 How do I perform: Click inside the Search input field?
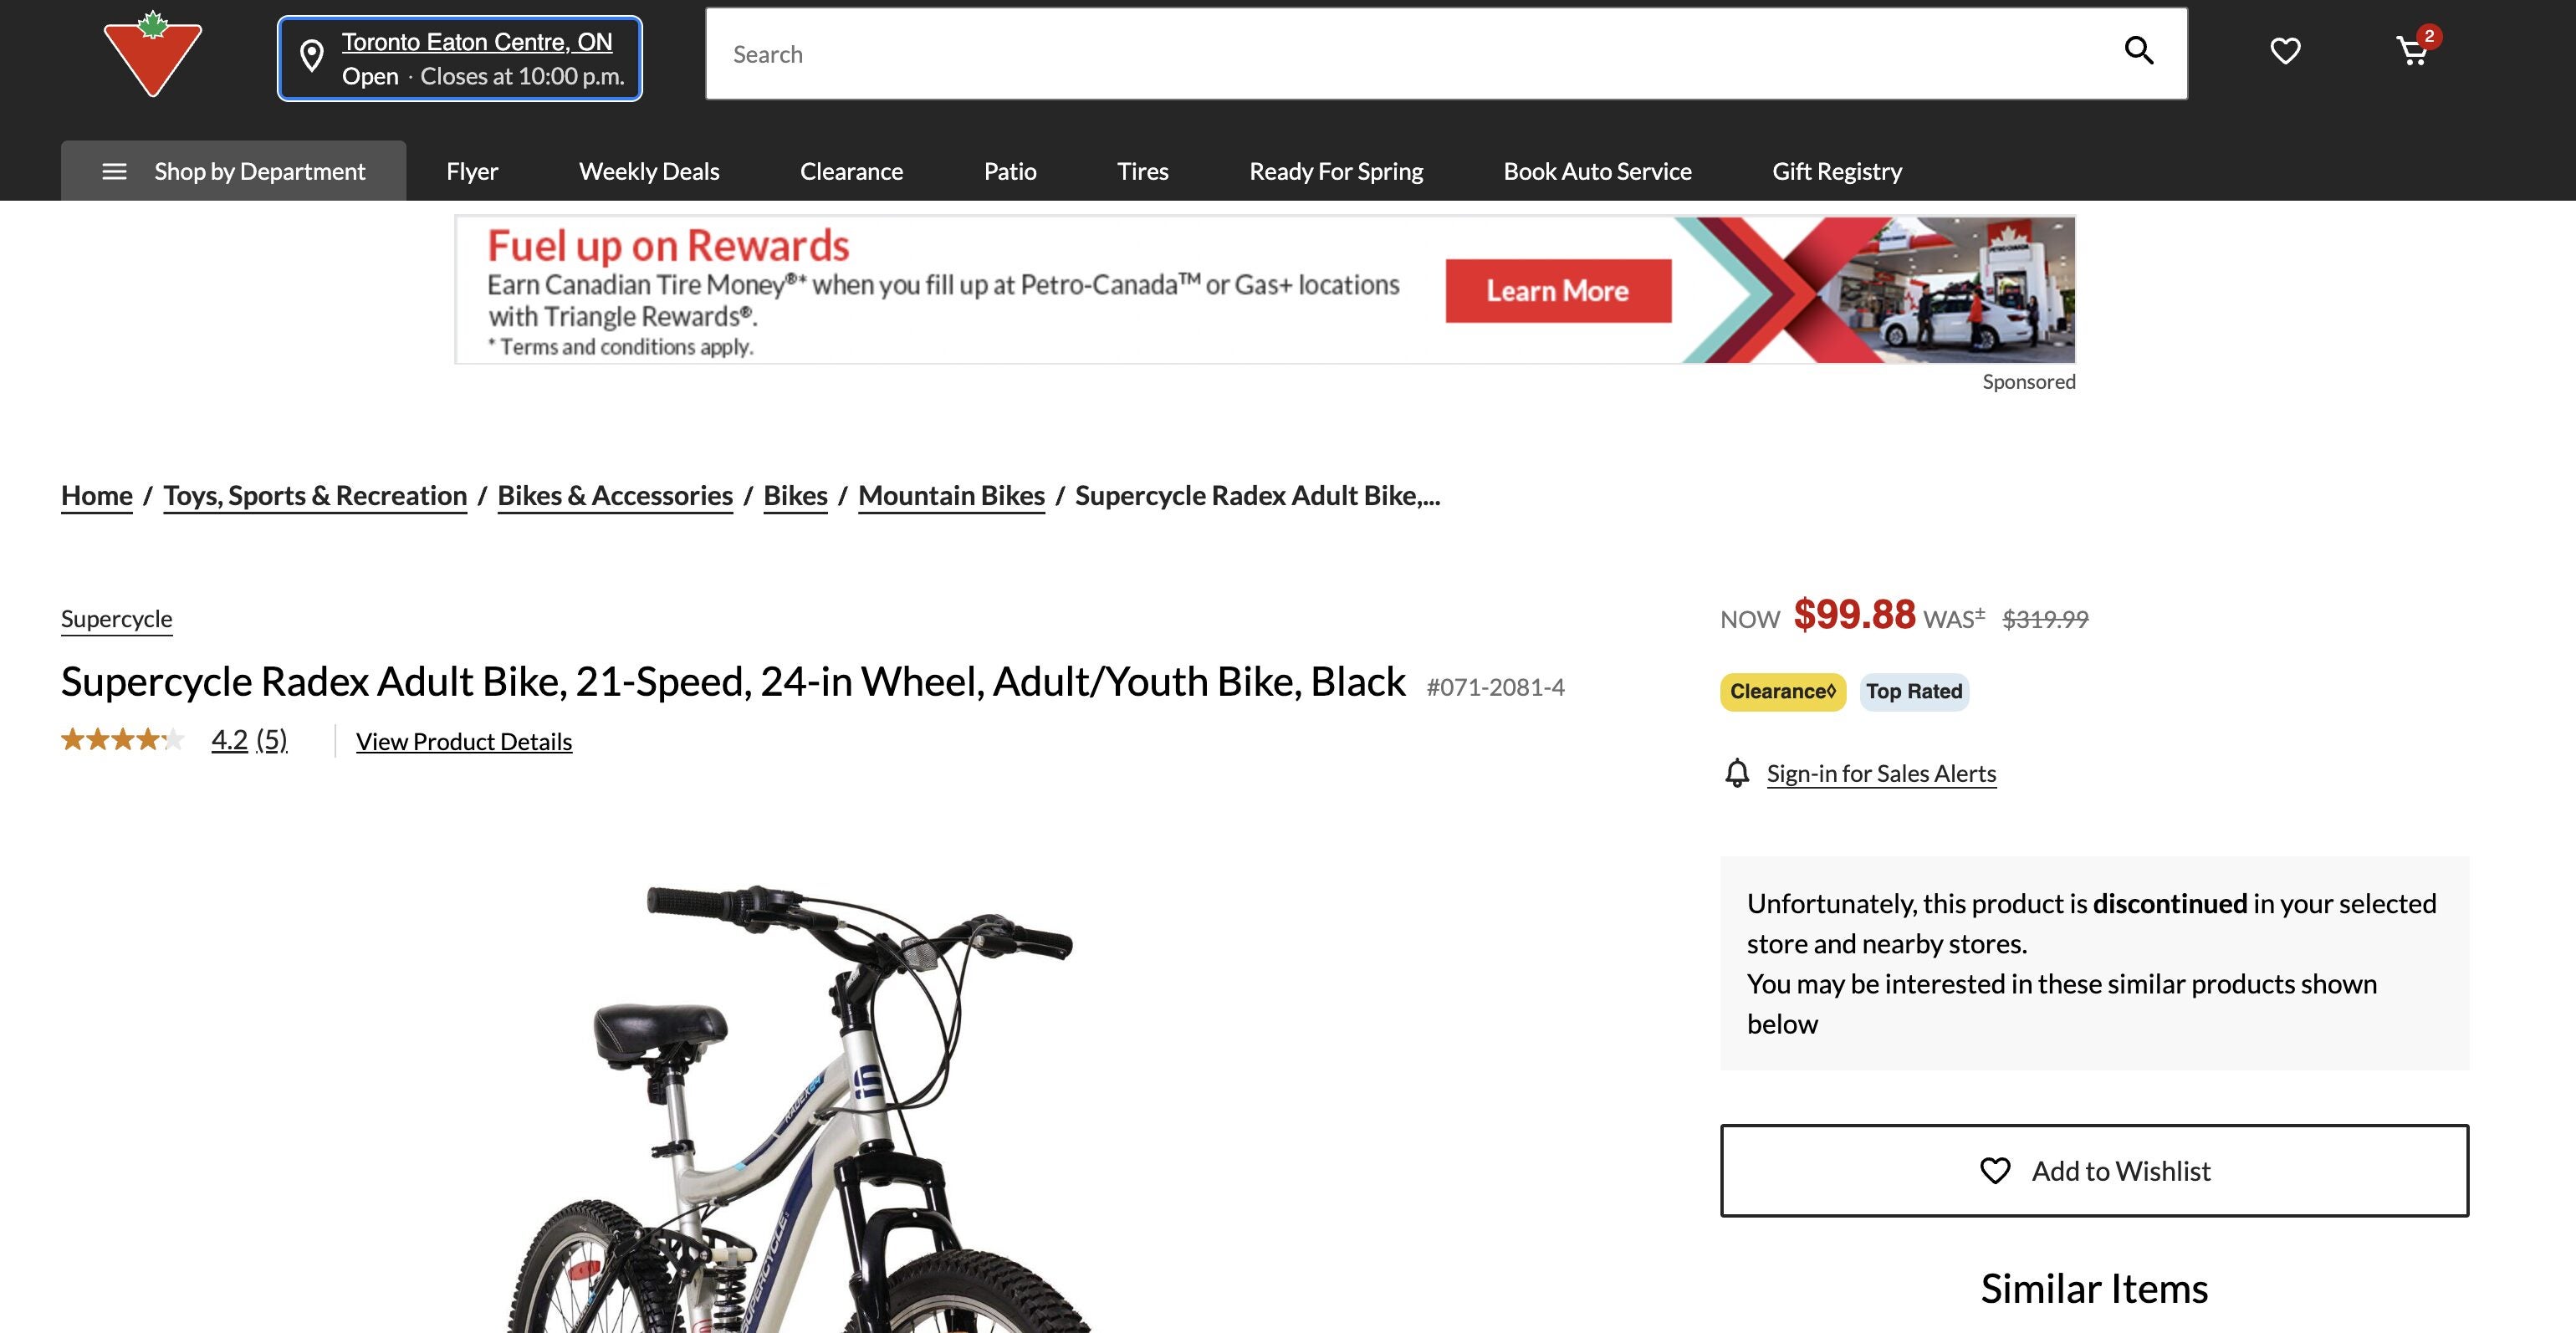tap(1410, 54)
